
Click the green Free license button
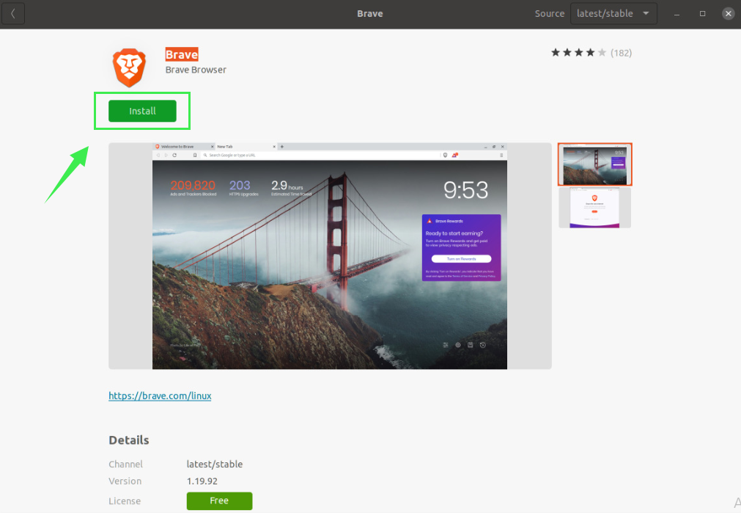pos(219,501)
